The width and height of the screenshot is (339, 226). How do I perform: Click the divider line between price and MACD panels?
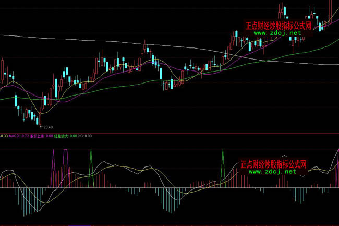pyautogui.click(x=169, y=133)
